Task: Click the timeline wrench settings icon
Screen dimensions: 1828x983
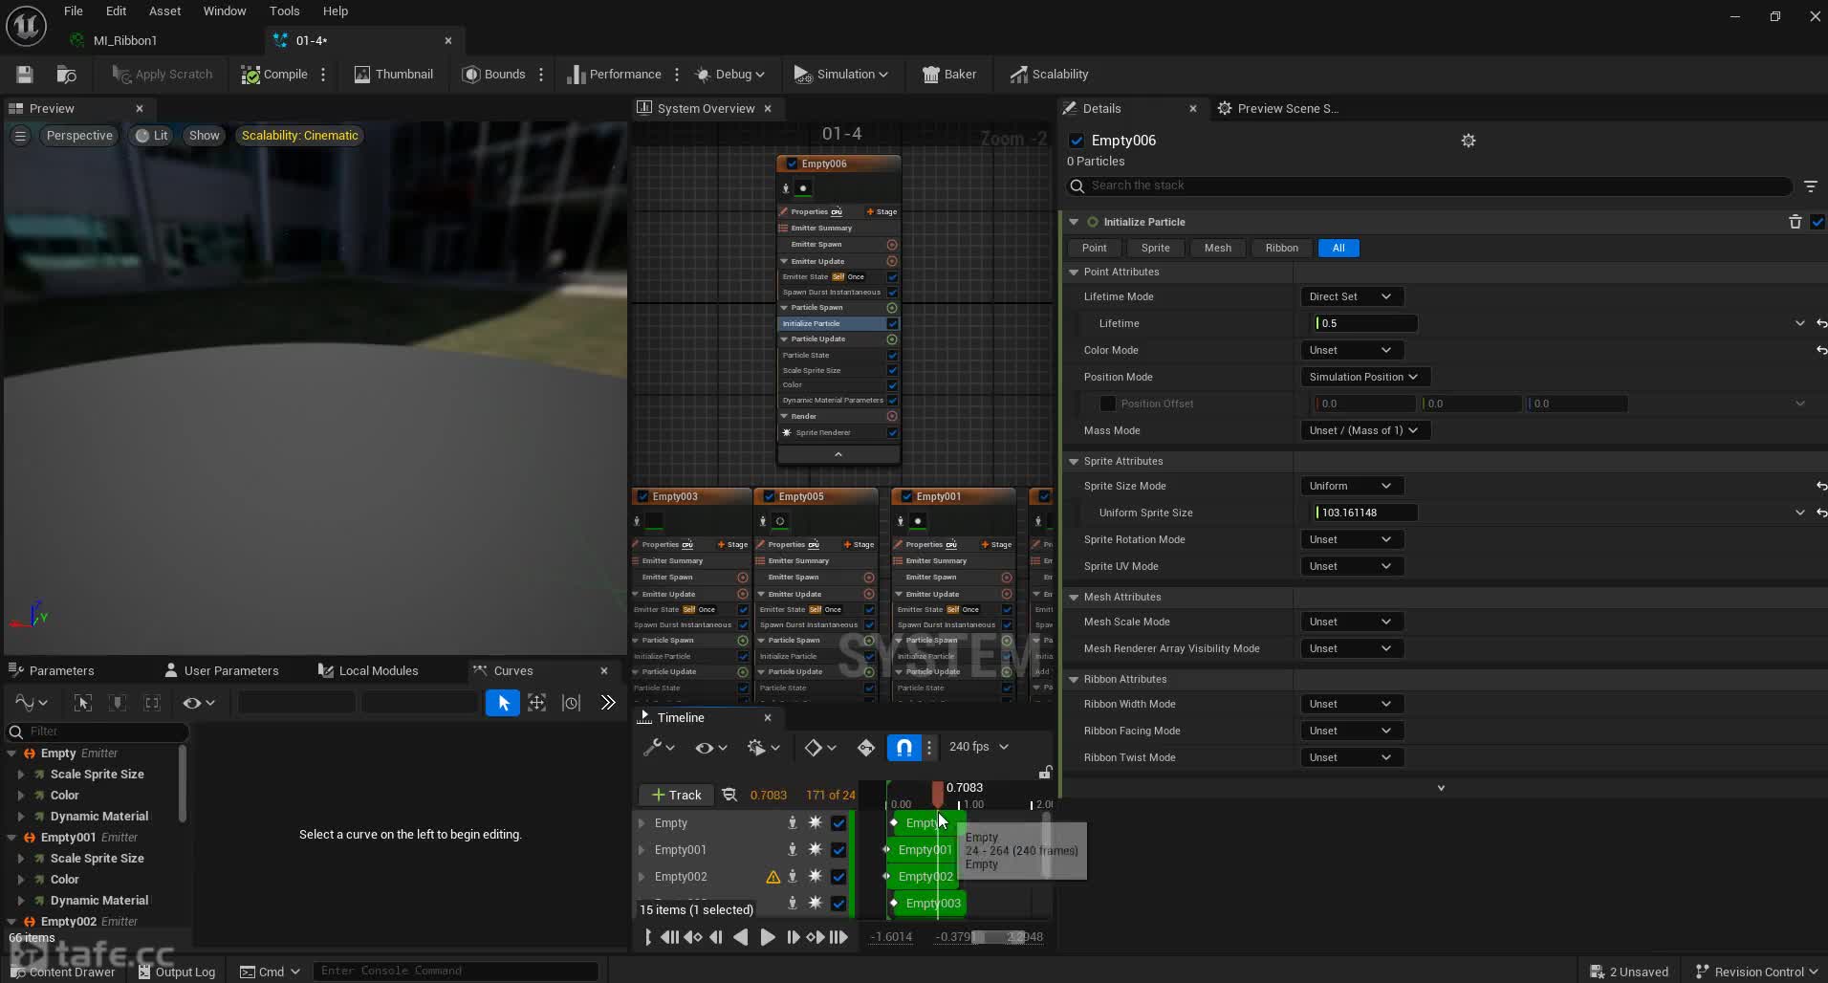Action: click(659, 747)
